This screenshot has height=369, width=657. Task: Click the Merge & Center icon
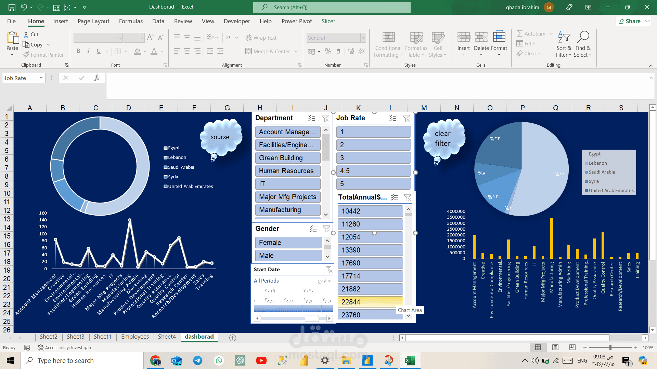coord(248,51)
